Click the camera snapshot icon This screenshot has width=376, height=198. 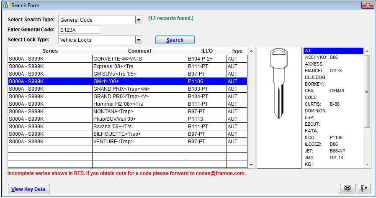click(347, 188)
